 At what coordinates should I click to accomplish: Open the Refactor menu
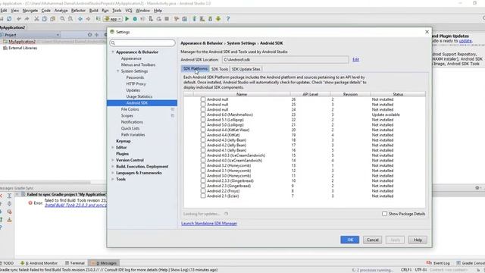[x=78, y=11]
